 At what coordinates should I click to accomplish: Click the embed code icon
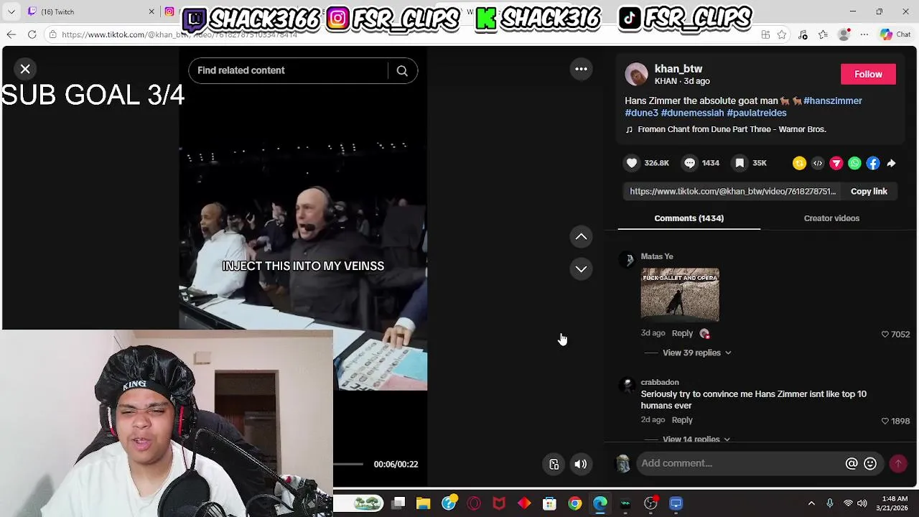pos(818,163)
